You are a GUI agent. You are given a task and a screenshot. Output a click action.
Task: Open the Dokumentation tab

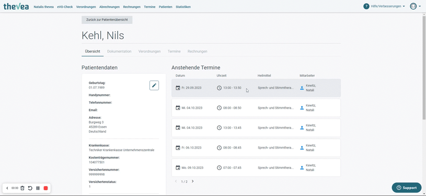click(x=119, y=51)
